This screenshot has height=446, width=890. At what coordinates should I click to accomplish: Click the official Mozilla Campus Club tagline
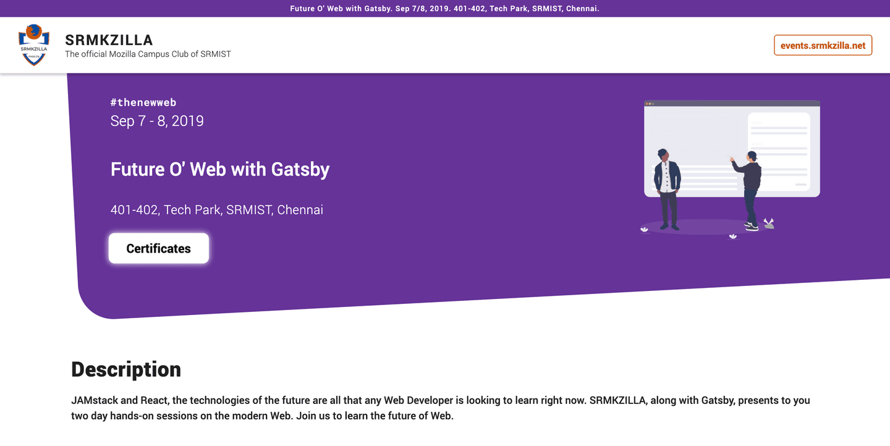(x=148, y=54)
